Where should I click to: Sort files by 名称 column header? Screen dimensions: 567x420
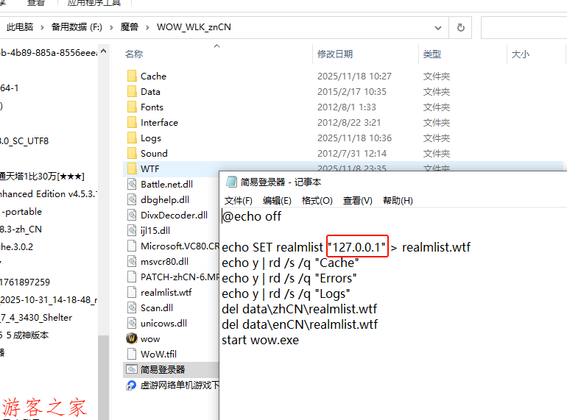coord(134,54)
